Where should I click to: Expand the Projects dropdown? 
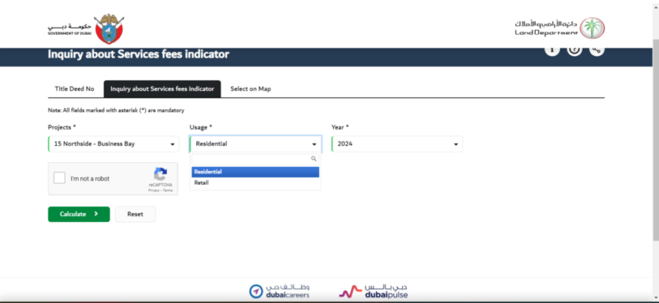click(113, 144)
